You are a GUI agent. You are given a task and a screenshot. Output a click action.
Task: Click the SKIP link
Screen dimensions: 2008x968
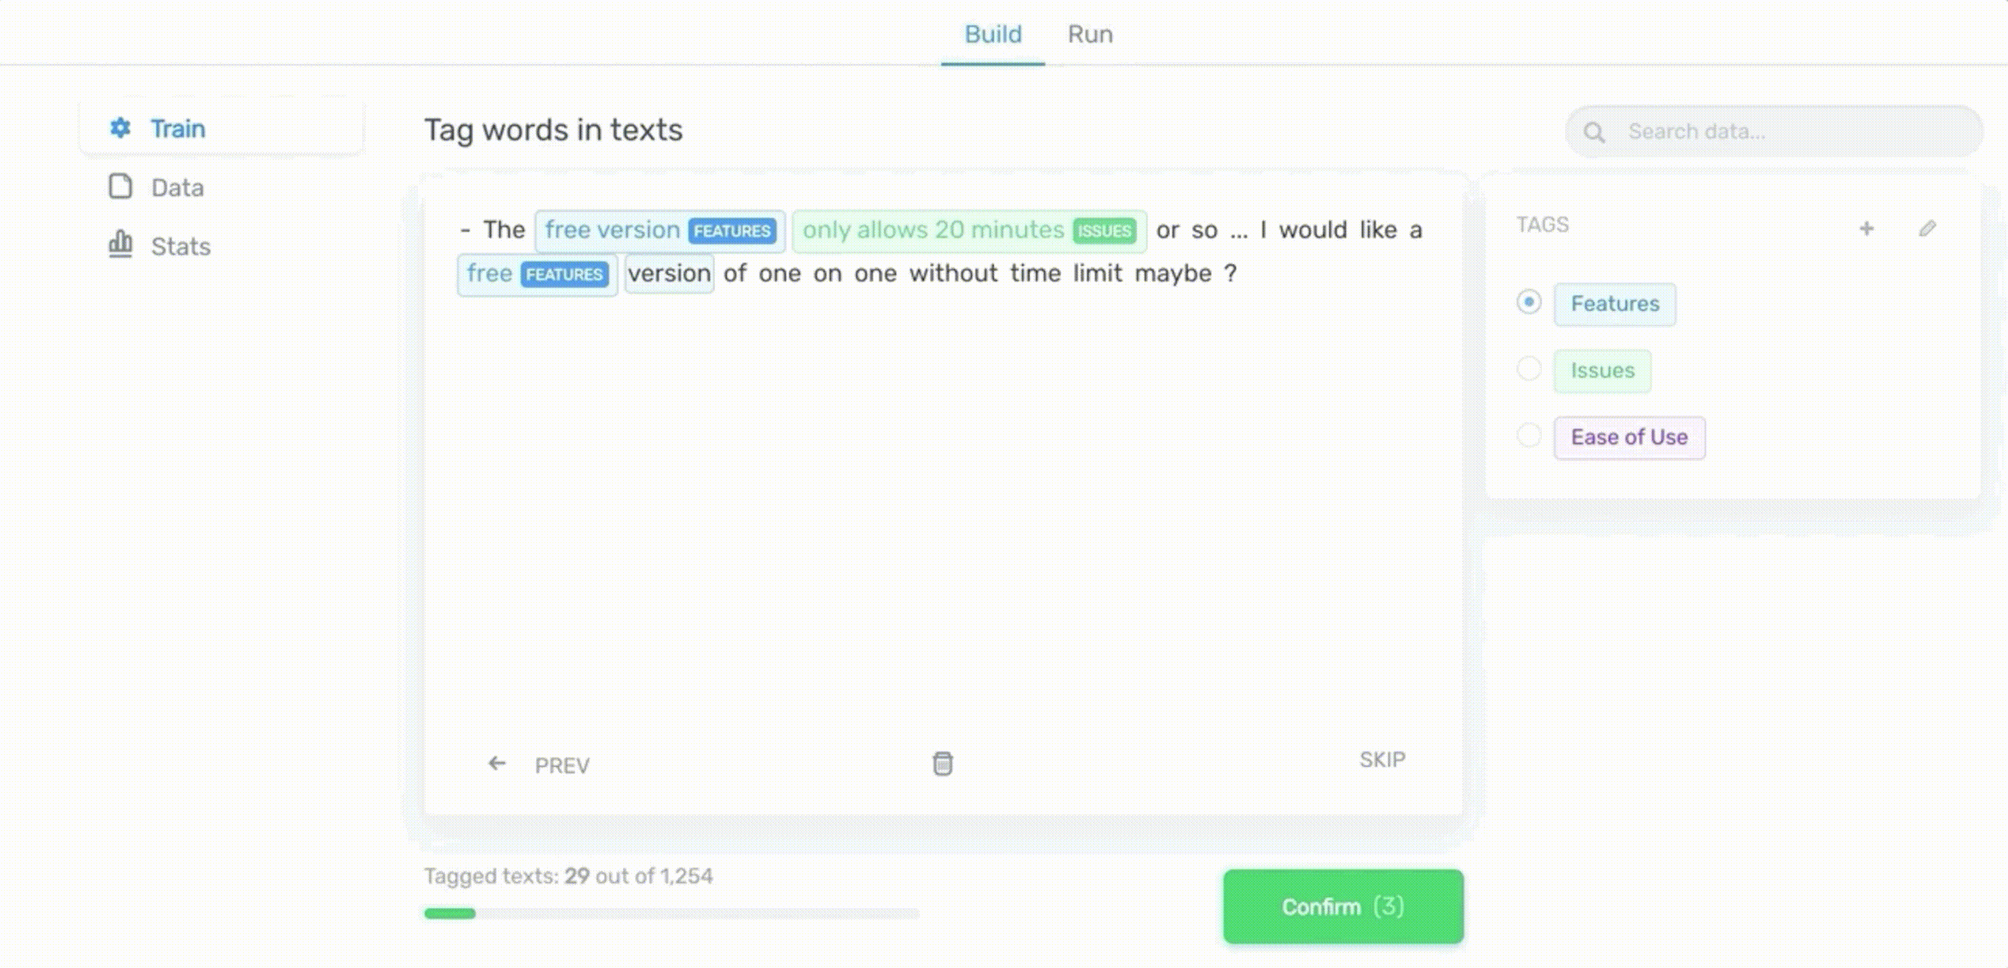coord(1382,758)
